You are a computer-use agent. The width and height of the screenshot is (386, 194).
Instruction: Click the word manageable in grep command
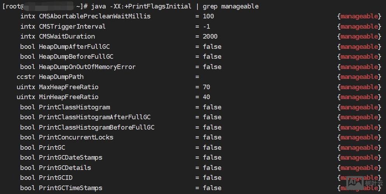coord(240,6)
